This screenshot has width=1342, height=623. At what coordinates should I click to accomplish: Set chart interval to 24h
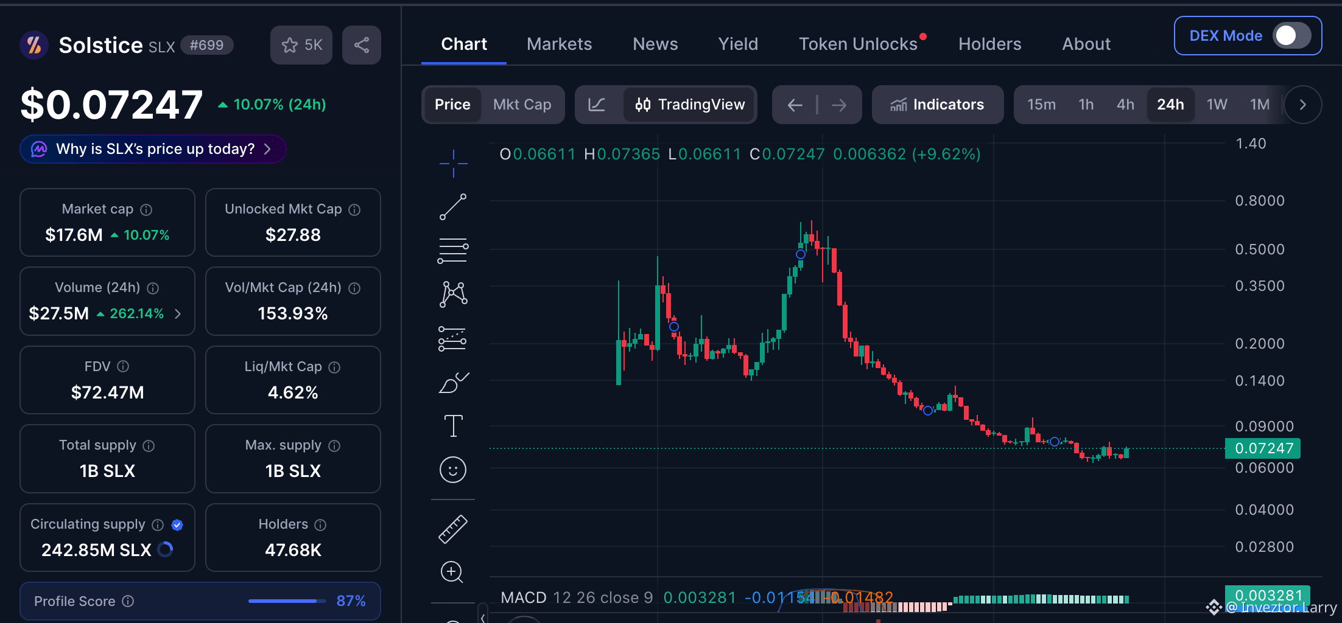tap(1170, 105)
